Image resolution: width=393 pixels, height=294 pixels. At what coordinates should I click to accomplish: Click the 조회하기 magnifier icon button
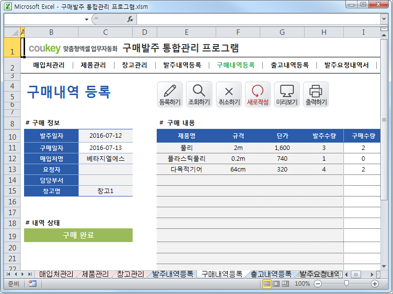pyautogui.click(x=199, y=95)
